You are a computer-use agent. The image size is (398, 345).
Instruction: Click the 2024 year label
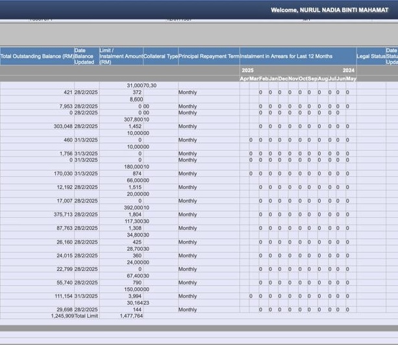349,70
